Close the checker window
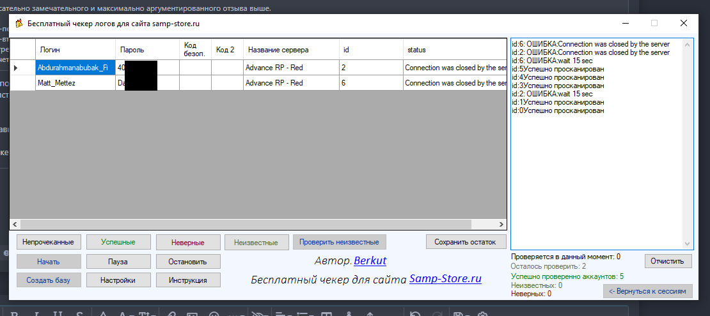 pos(684,24)
